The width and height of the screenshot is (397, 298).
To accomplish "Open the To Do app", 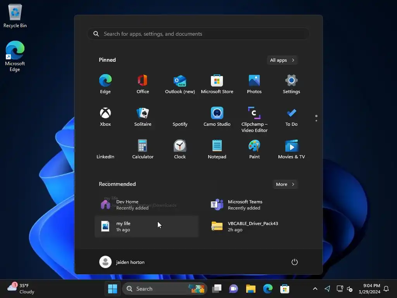I will pyautogui.click(x=292, y=117).
